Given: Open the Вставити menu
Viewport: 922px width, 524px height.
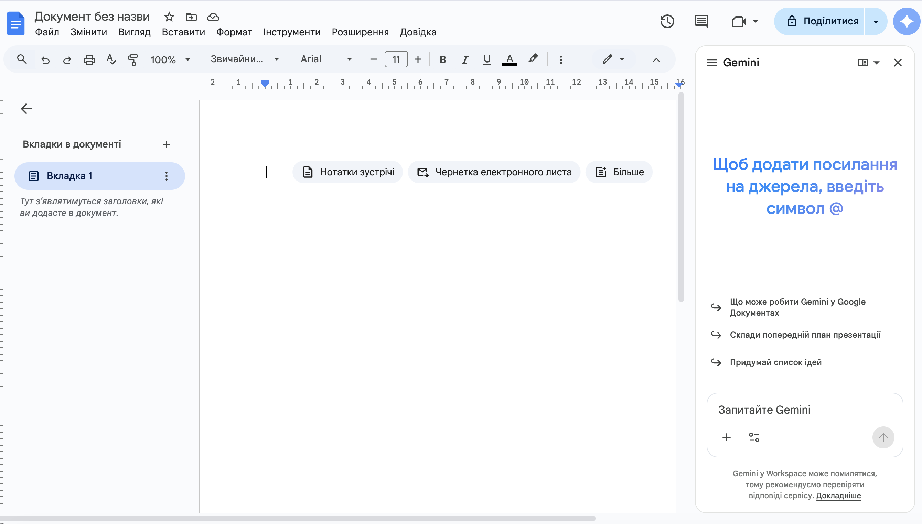Looking at the screenshot, I should (183, 32).
